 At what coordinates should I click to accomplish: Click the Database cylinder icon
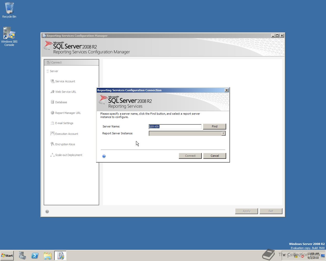[x=52, y=102]
